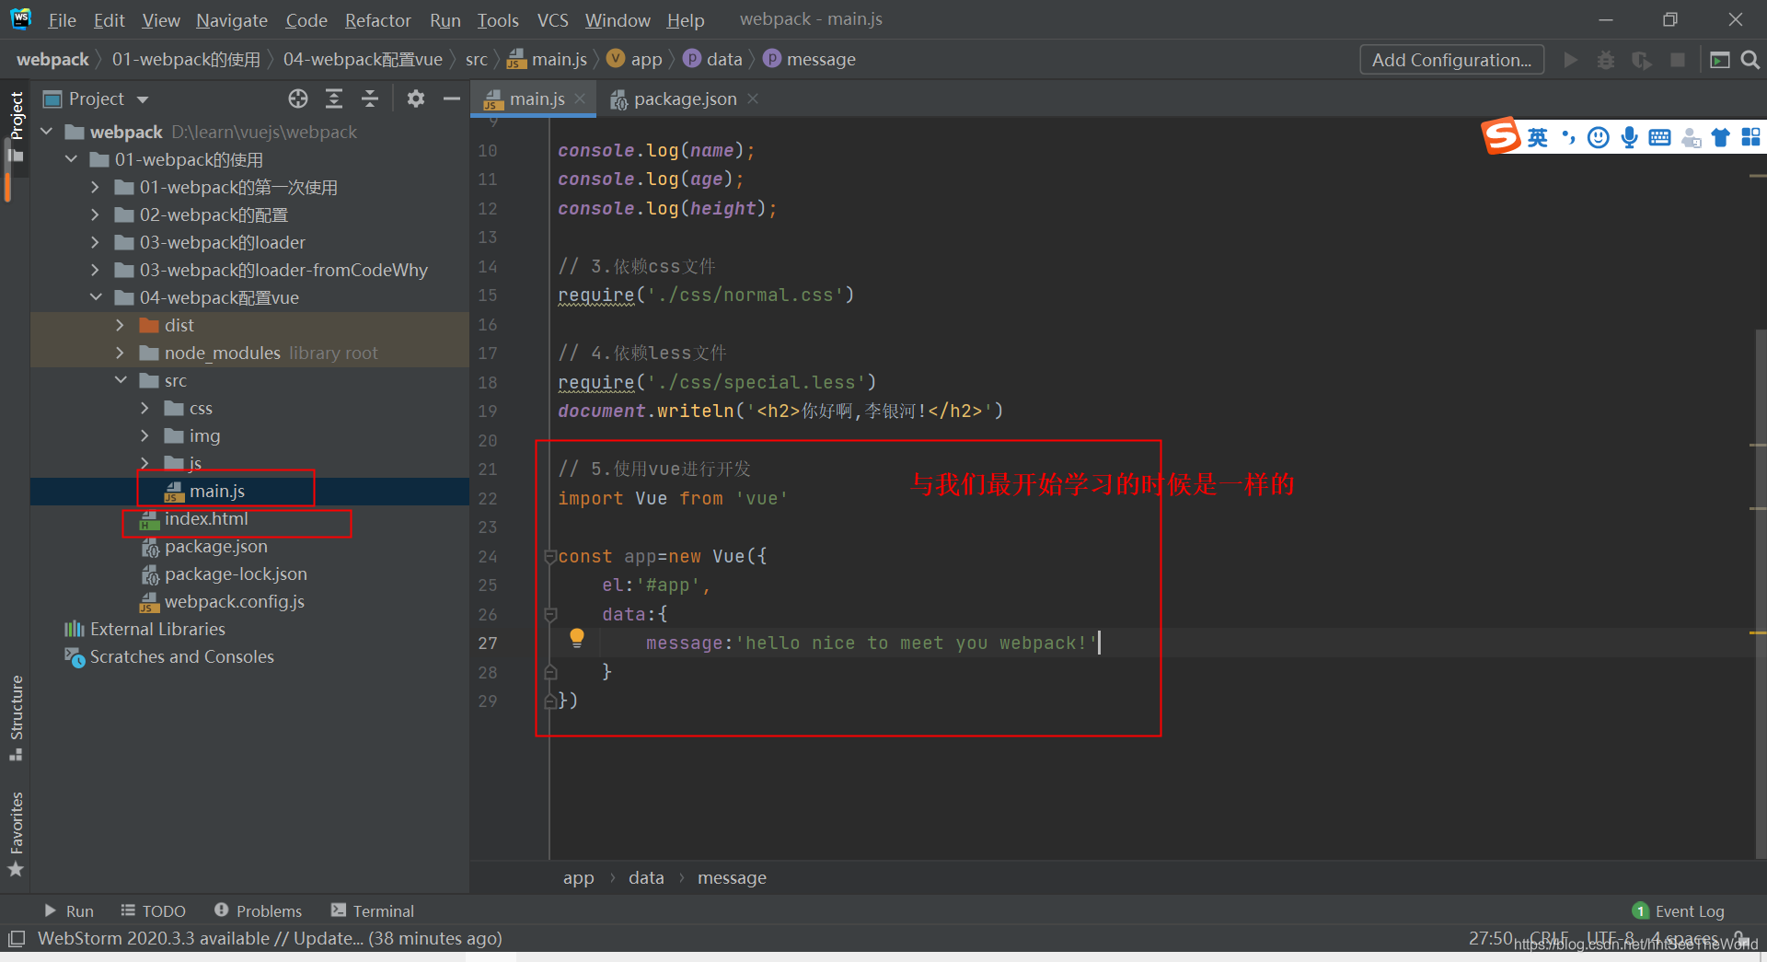Expand the 03-webpack的loader-fromCodeWhy folder
The height and width of the screenshot is (962, 1767).
click(95, 270)
